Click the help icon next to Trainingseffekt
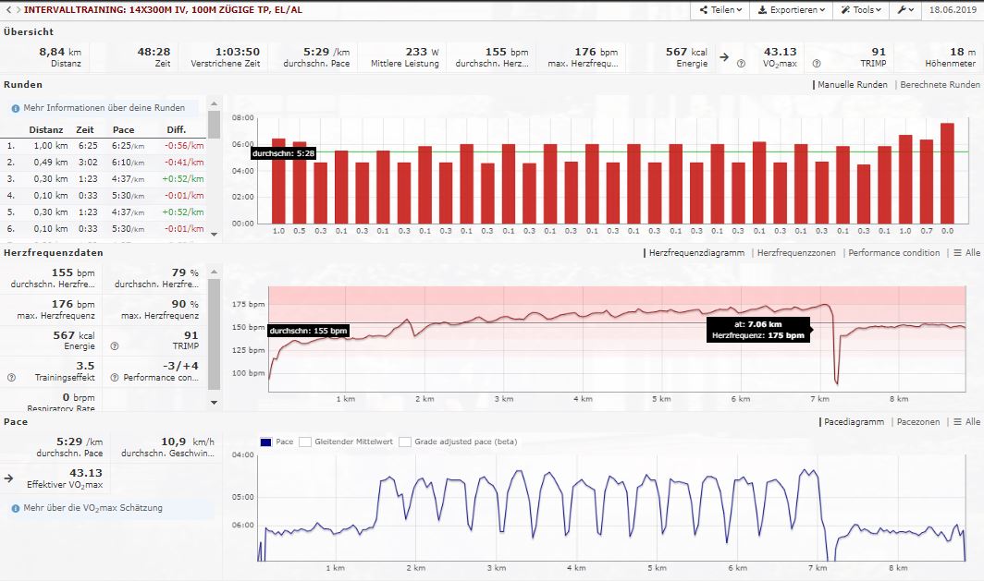 pos(11,377)
